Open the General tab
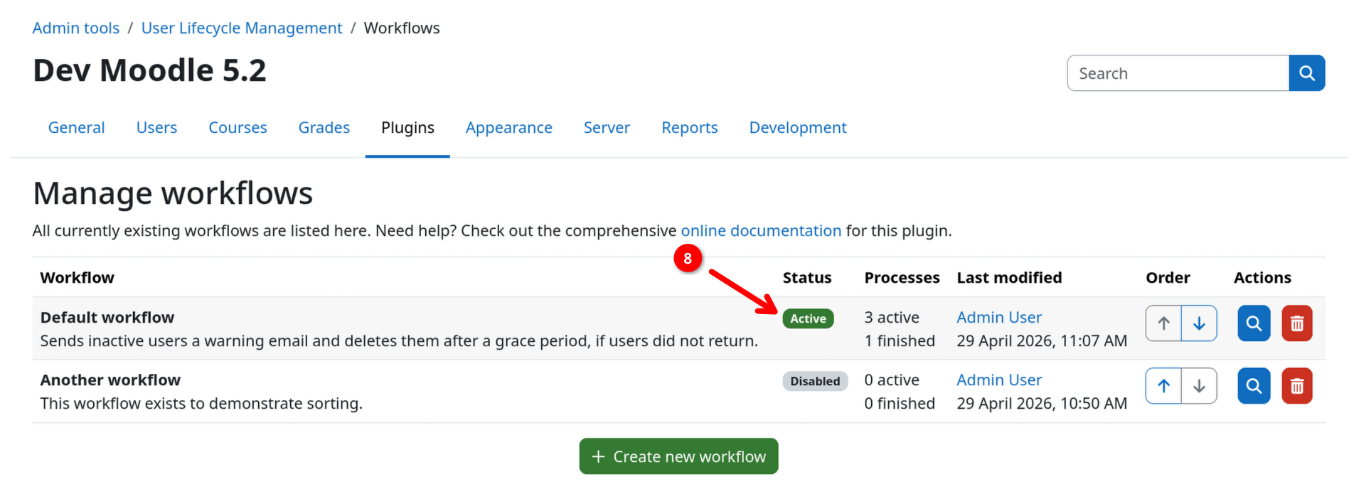 pyautogui.click(x=76, y=128)
